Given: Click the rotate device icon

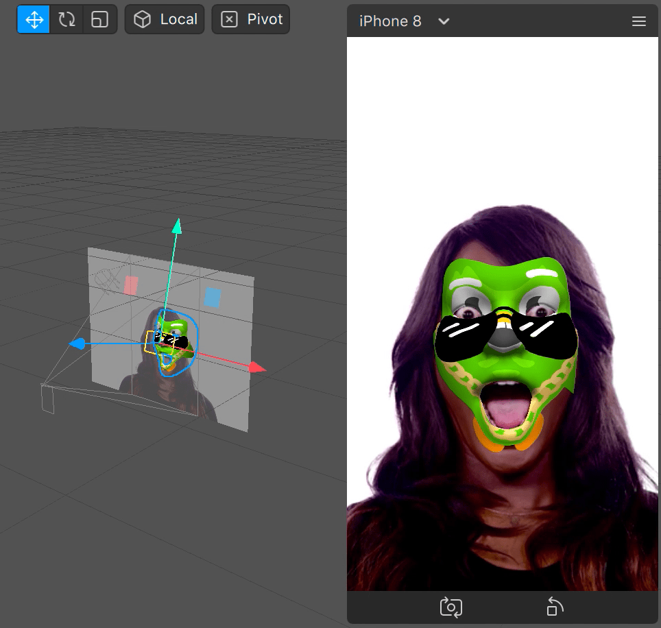Looking at the screenshot, I should tap(554, 607).
